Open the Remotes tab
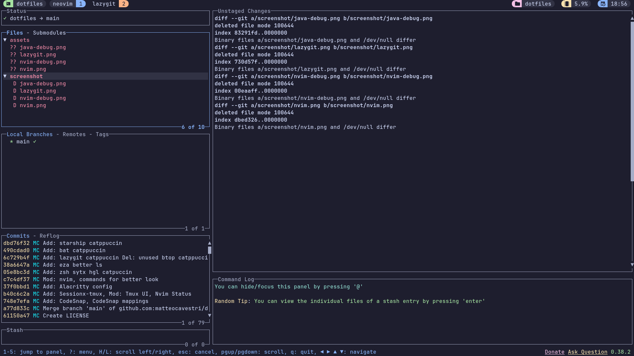Image resolution: width=634 pixels, height=356 pixels. 74,134
